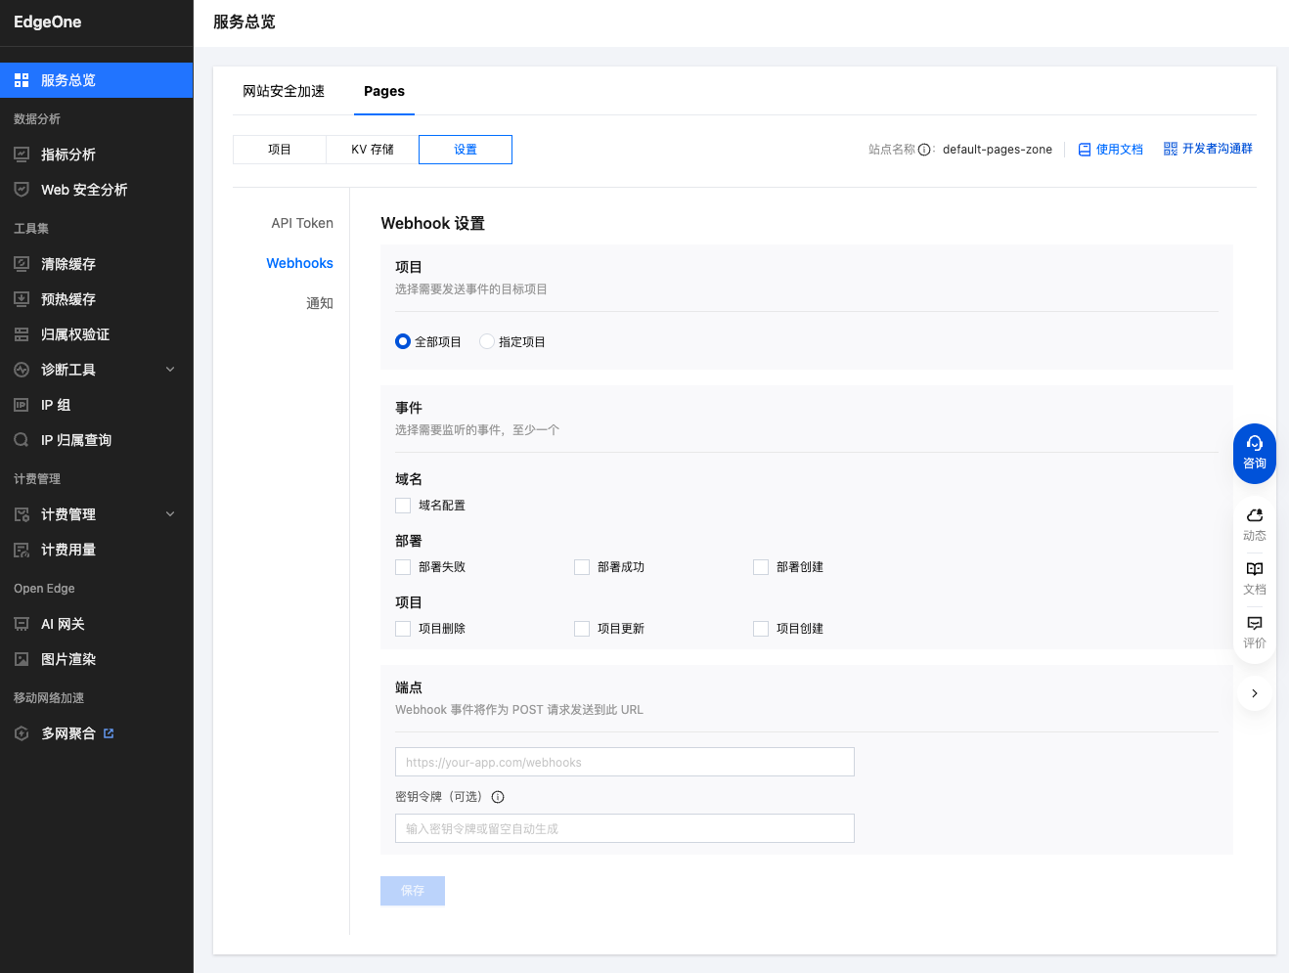Select the 指定项目 radio button
Screen dimensions: 1289x973
(x=487, y=341)
